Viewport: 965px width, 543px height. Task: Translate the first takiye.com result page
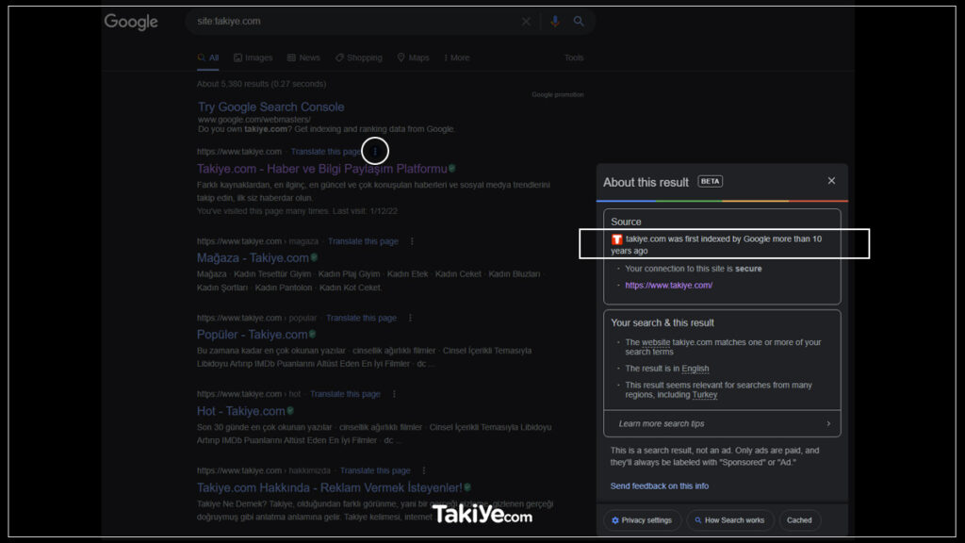325,152
